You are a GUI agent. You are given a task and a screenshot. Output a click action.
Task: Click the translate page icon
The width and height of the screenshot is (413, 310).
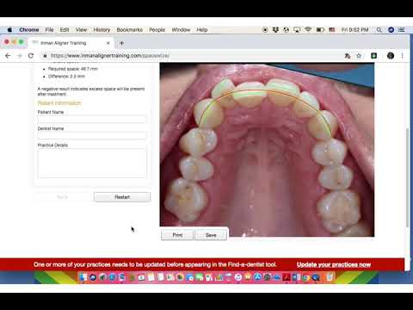348,56
